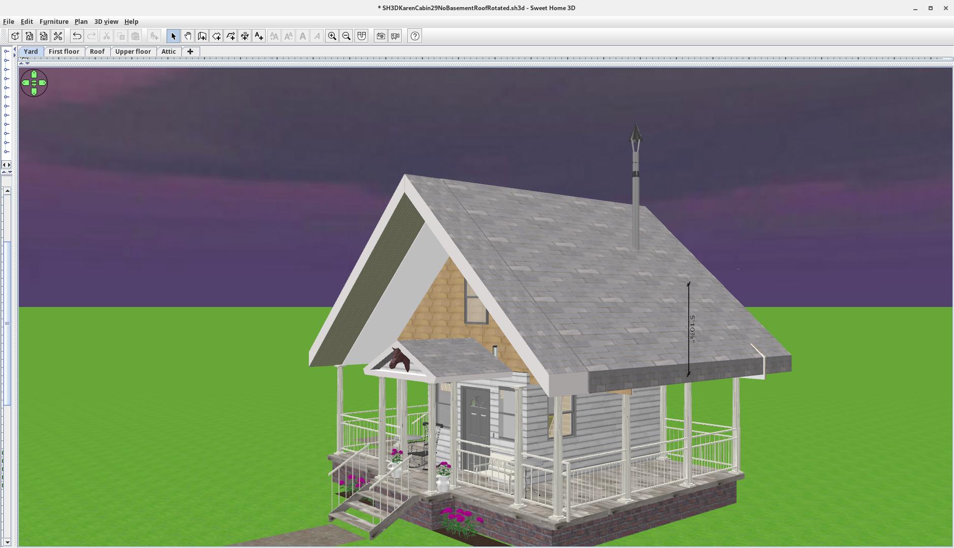The width and height of the screenshot is (954, 548).
Task: Open the Furniture menu
Action: (x=54, y=22)
